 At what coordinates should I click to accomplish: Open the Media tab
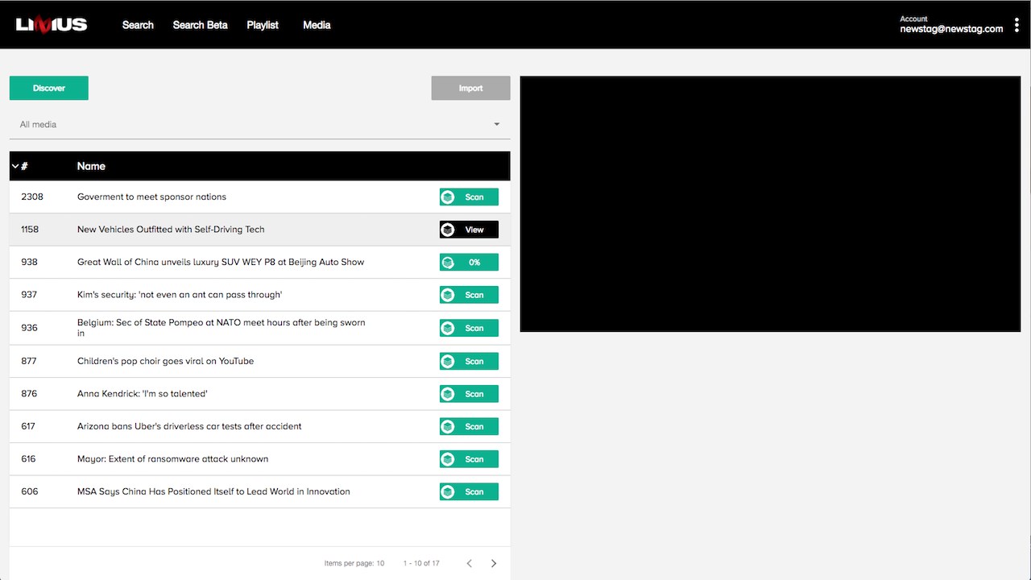317,25
